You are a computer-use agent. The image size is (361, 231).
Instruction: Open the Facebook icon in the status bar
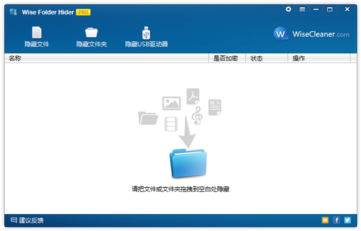336,220
